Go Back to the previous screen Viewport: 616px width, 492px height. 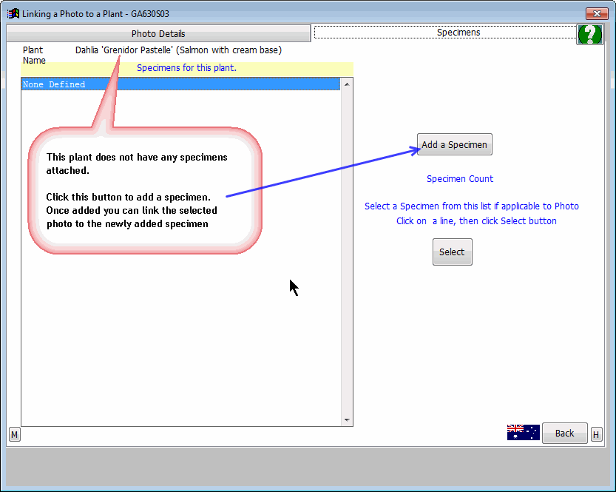point(564,433)
